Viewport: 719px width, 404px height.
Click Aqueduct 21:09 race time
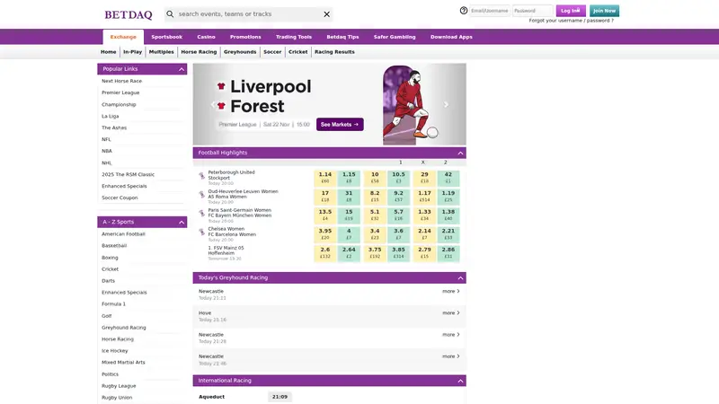[280, 397]
